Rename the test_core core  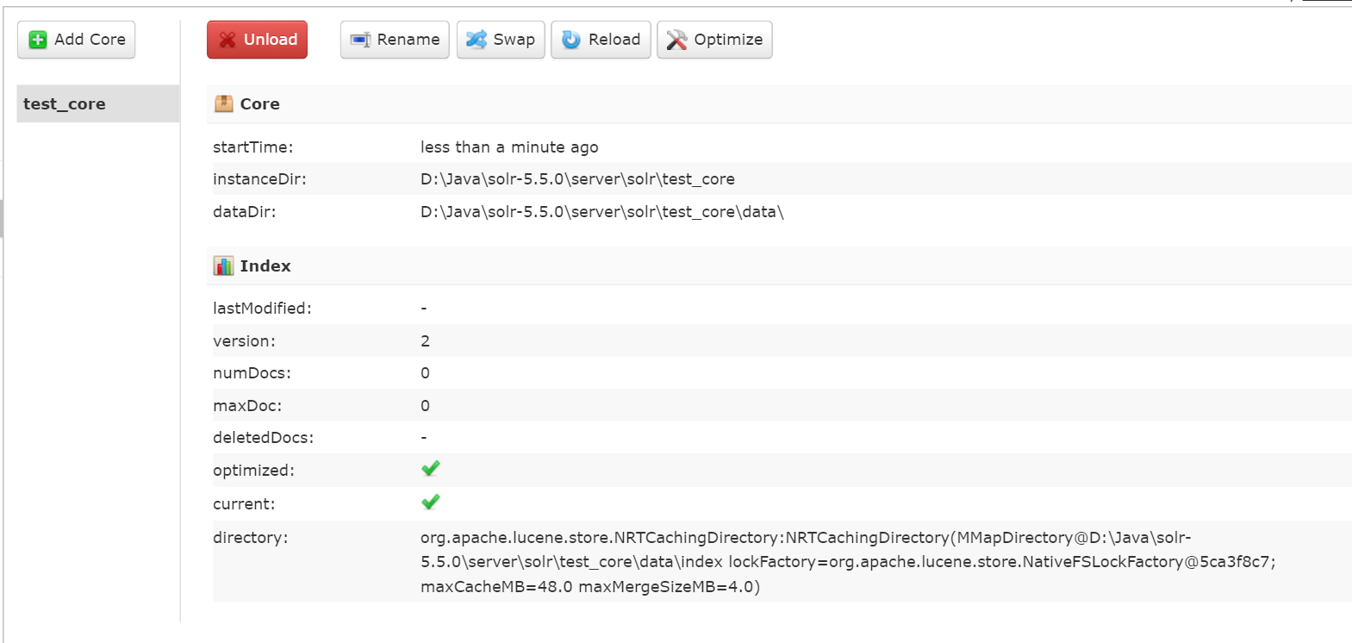(395, 40)
